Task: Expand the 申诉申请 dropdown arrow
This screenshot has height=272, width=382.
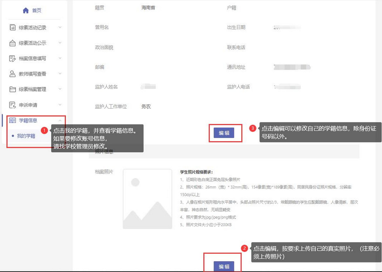Action: [60, 104]
